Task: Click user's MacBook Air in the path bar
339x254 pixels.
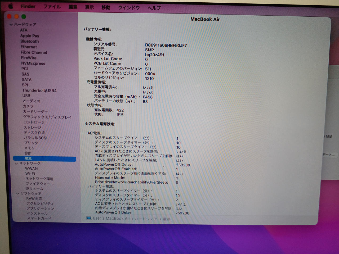Action: click(x=111, y=219)
